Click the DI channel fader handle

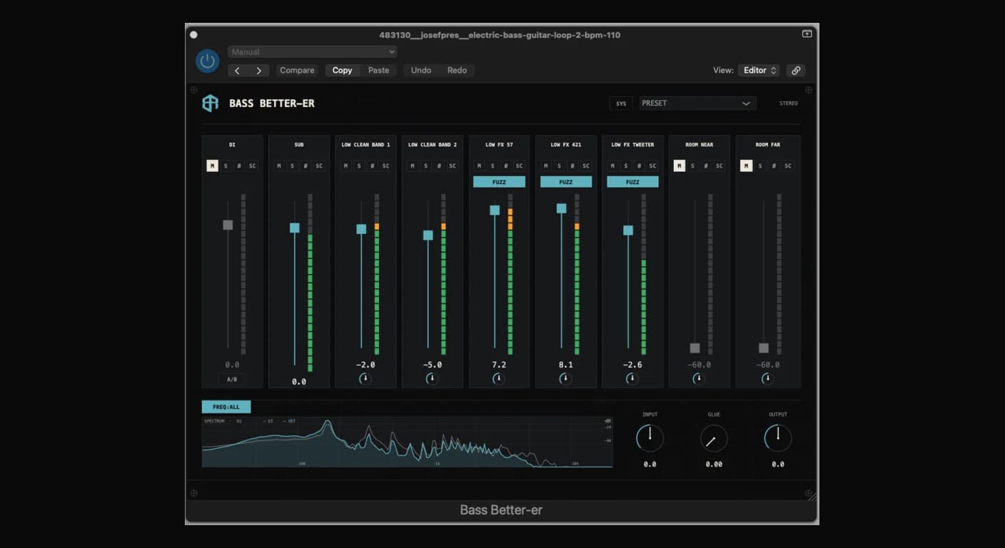[228, 225]
